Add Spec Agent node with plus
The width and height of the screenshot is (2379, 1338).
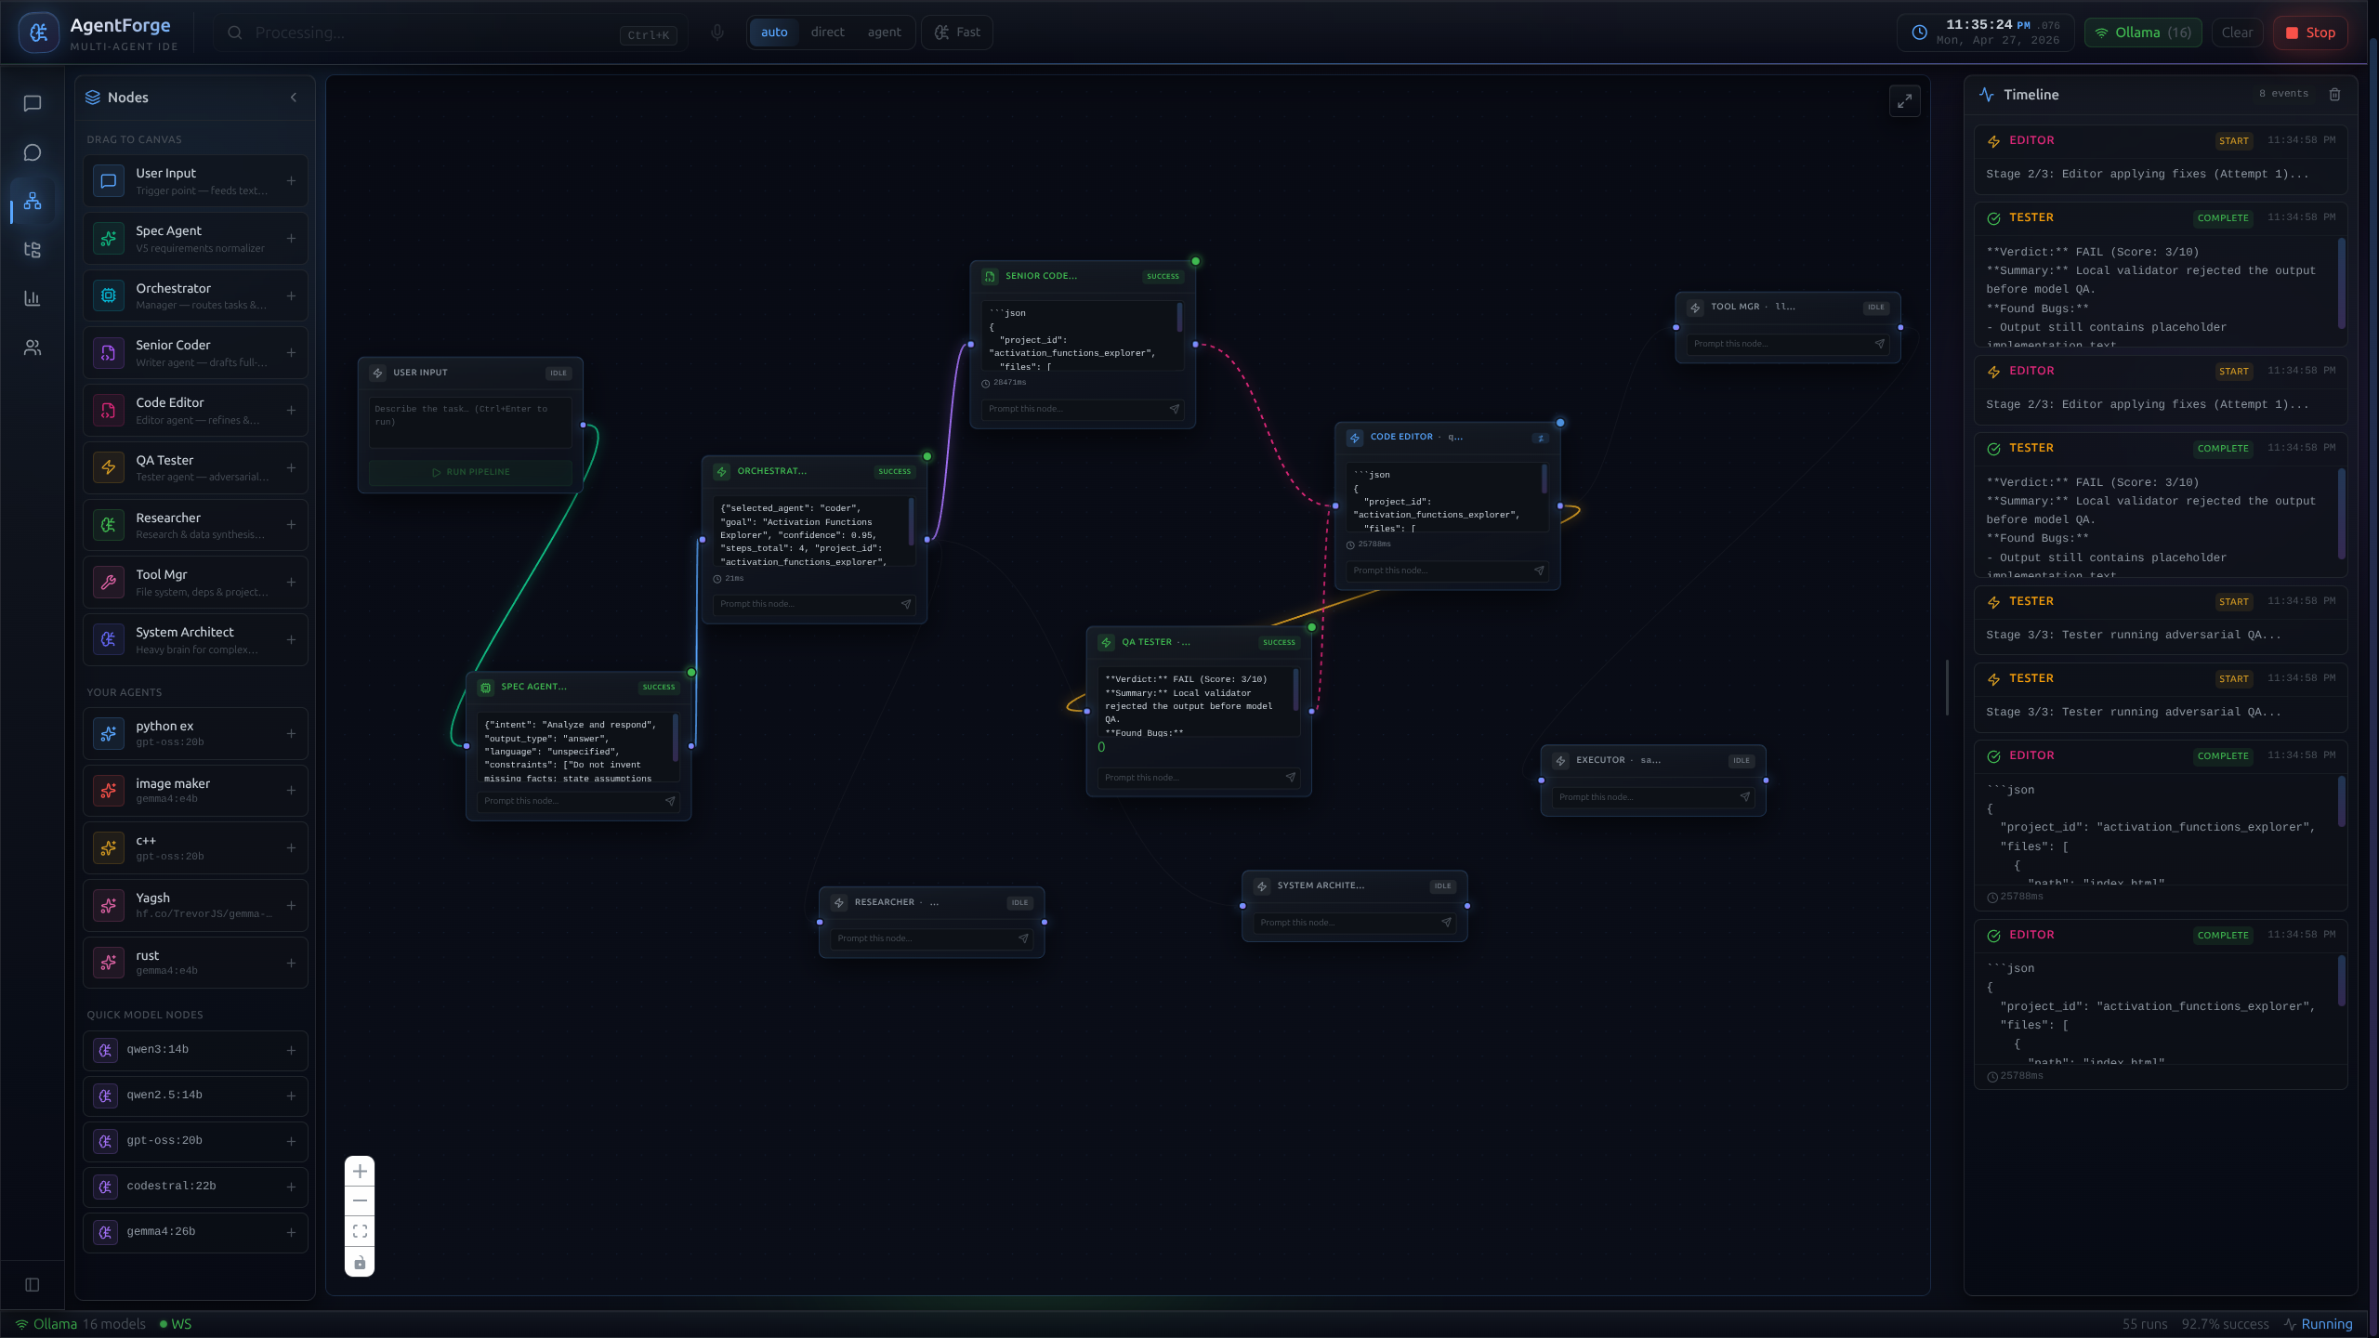(x=291, y=239)
